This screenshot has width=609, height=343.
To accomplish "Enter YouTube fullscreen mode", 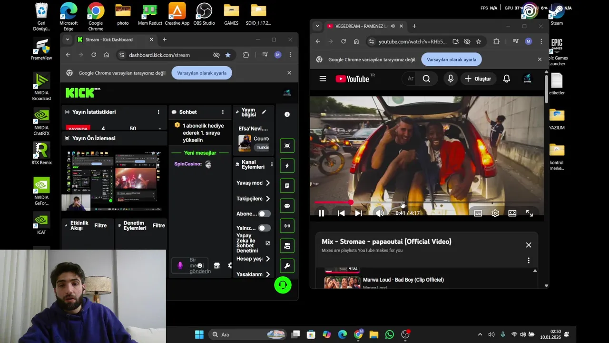I will [x=529, y=213].
